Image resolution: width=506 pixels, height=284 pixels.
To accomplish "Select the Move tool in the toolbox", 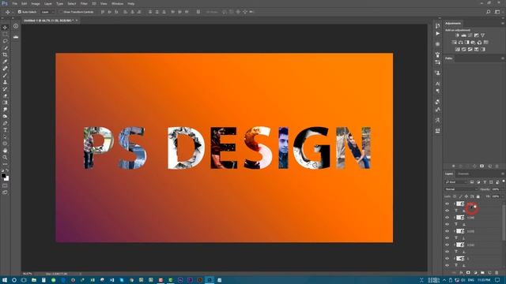I will (x=5, y=28).
